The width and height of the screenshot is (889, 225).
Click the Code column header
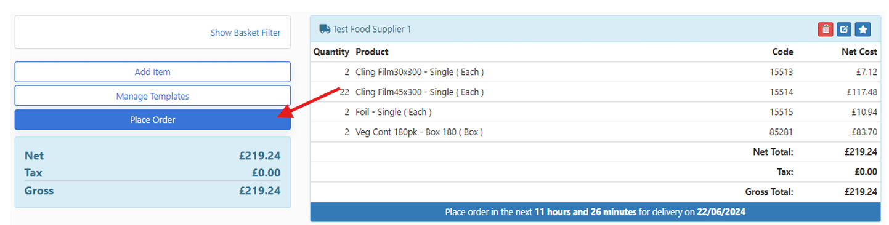(x=782, y=52)
